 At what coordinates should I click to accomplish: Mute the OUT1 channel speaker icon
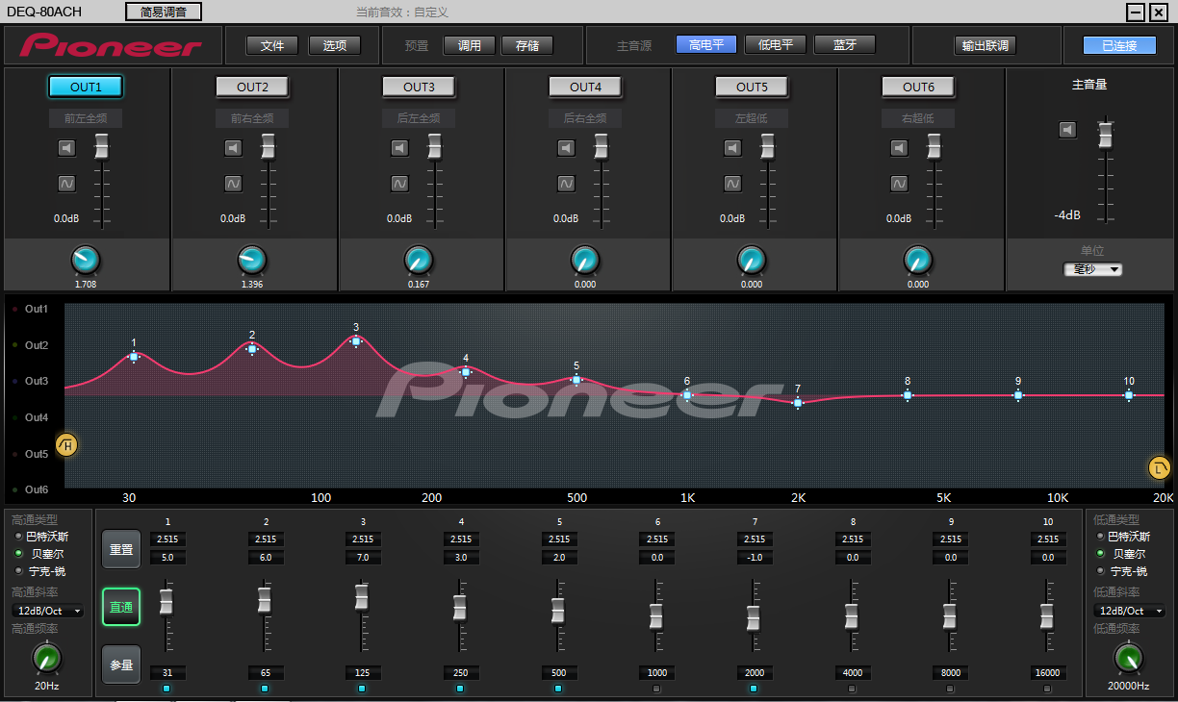[66, 148]
